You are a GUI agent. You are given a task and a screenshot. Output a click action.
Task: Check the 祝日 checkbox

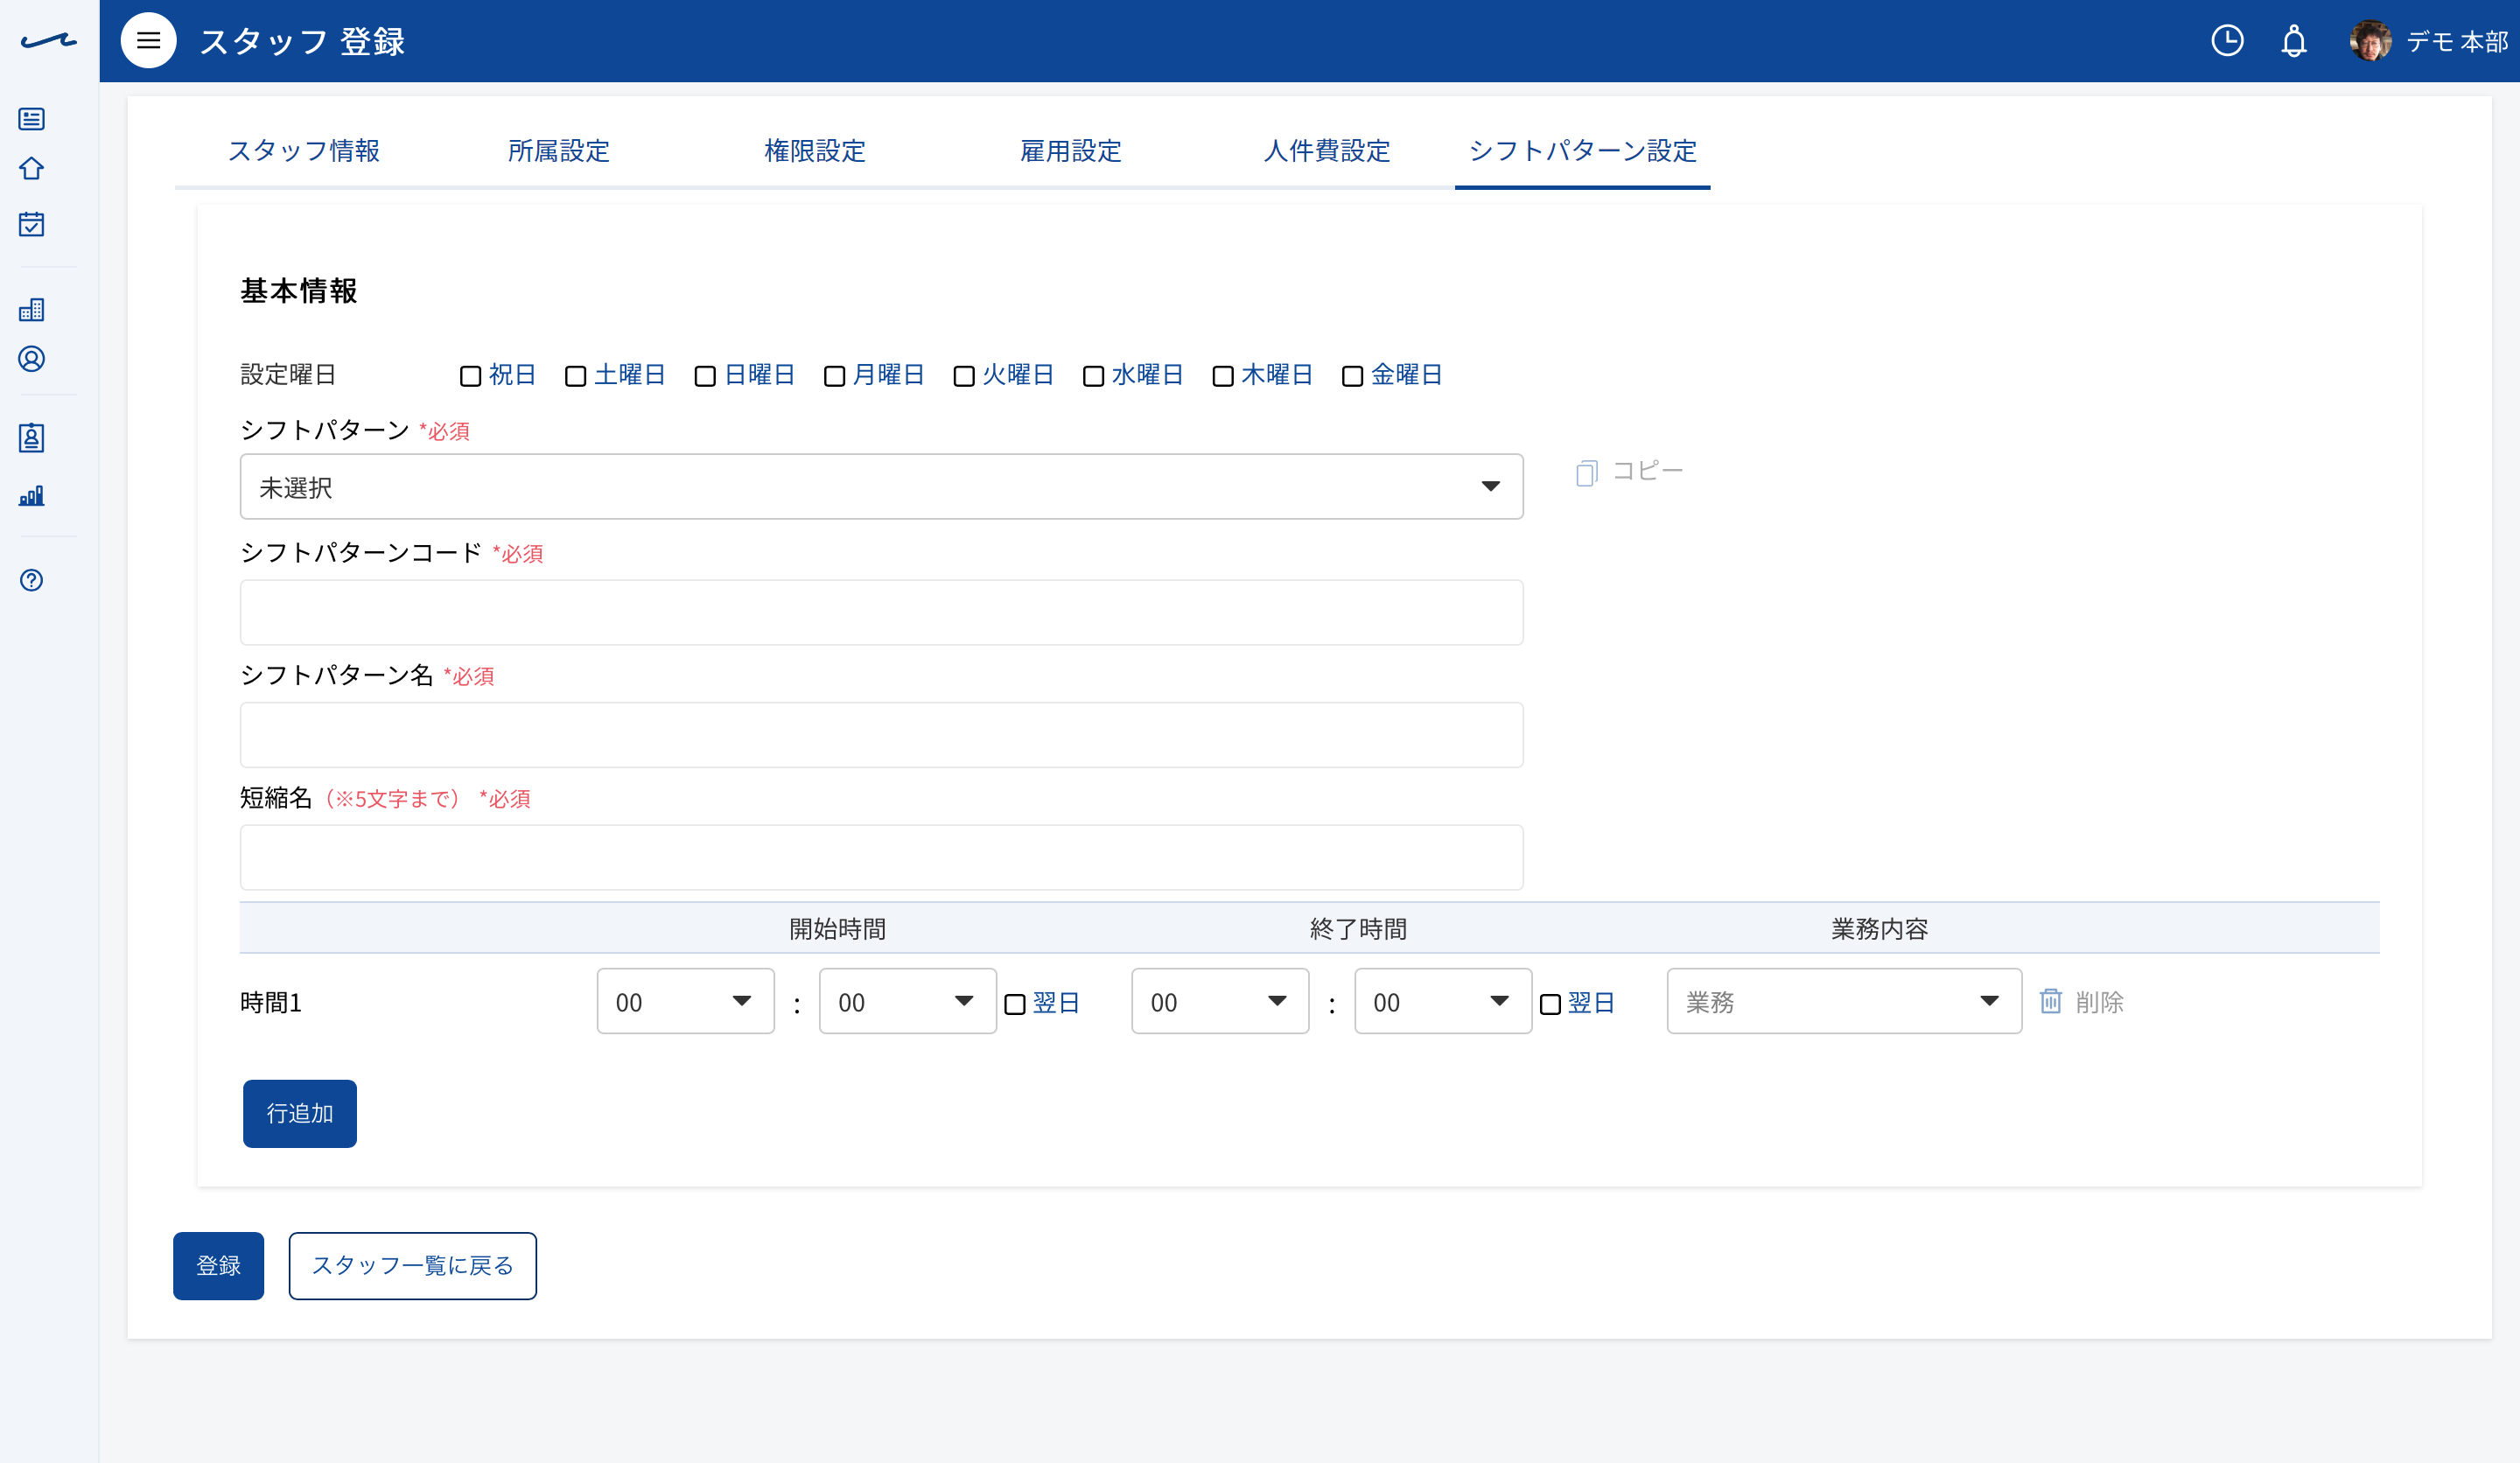[x=470, y=376]
